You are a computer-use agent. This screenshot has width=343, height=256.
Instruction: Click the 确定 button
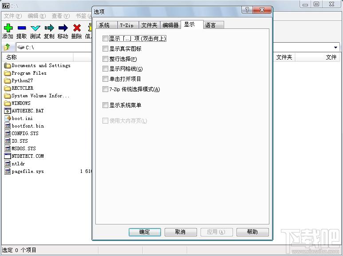(x=145, y=232)
